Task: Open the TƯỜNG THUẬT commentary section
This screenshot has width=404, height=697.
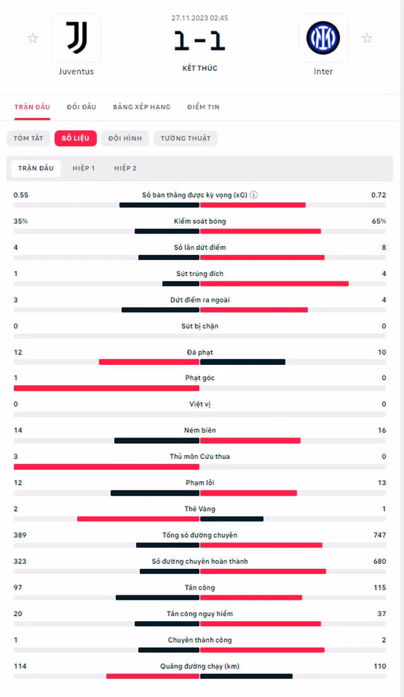Action: pos(186,138)
